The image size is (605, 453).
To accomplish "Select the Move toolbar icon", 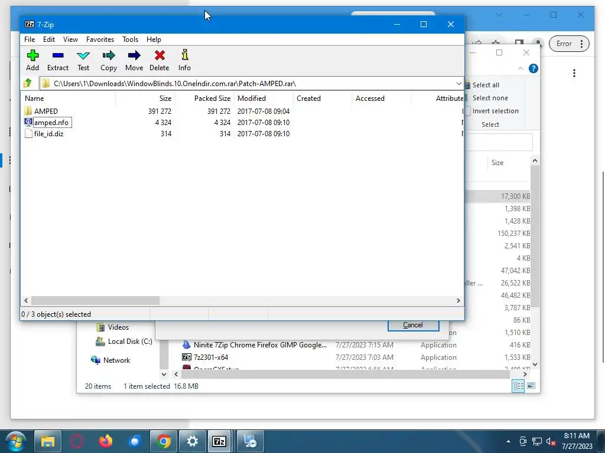I will 134,60.
